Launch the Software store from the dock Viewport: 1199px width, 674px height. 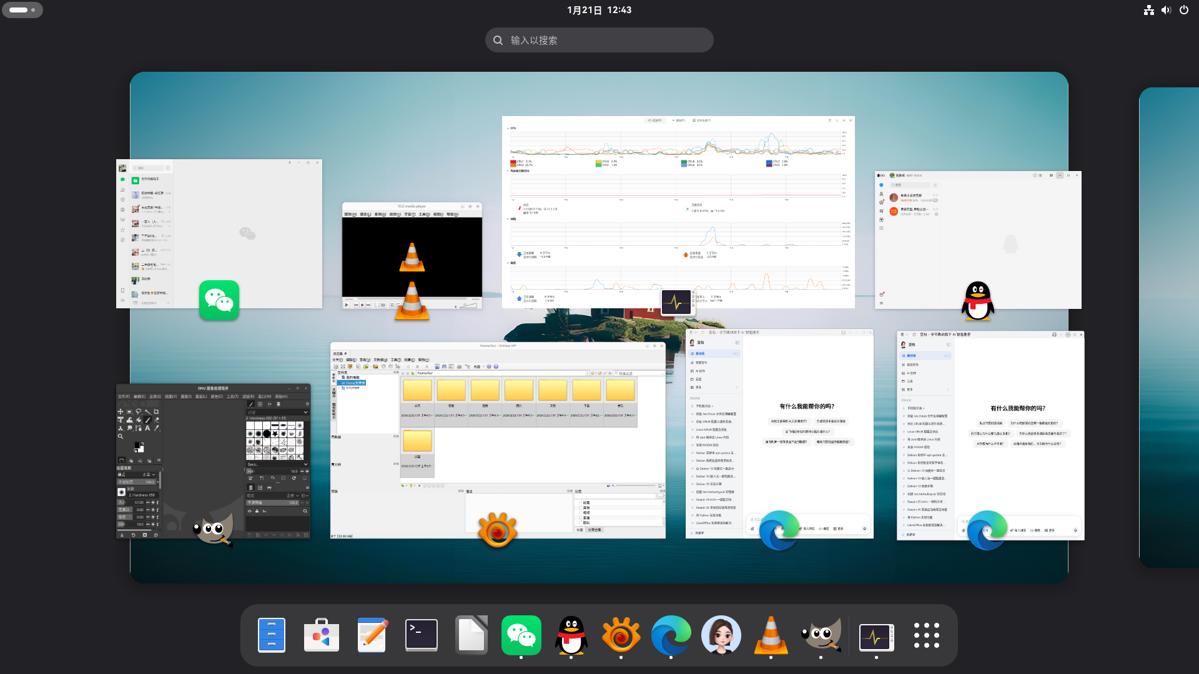pos(322,635)
